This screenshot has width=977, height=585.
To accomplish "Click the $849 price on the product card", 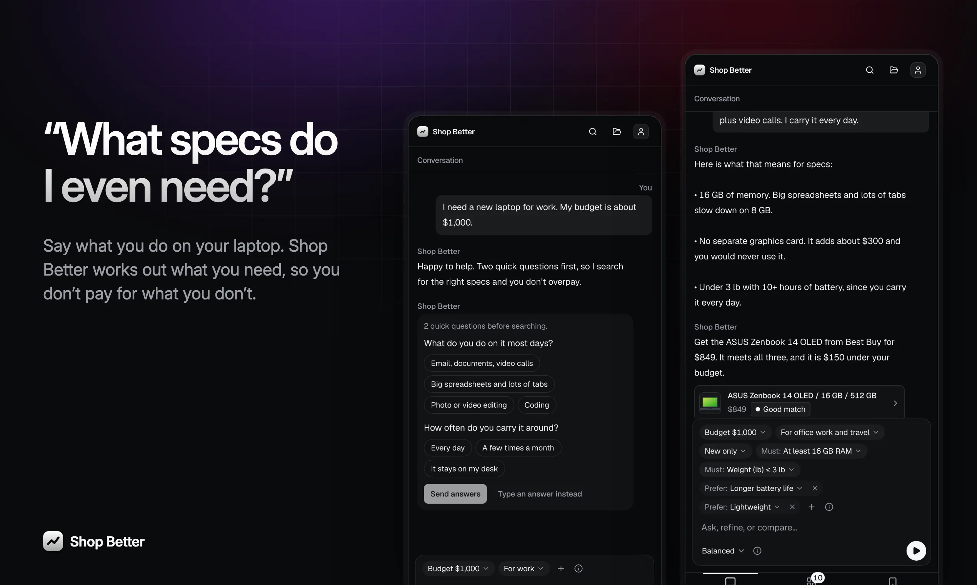I will (x=737, y=409).
